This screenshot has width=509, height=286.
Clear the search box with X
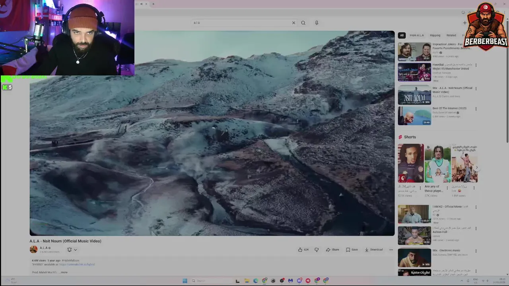(293, 23)
